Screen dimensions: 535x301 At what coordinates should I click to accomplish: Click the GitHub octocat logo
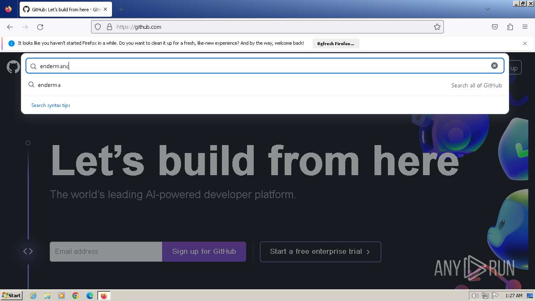point(13,67)
